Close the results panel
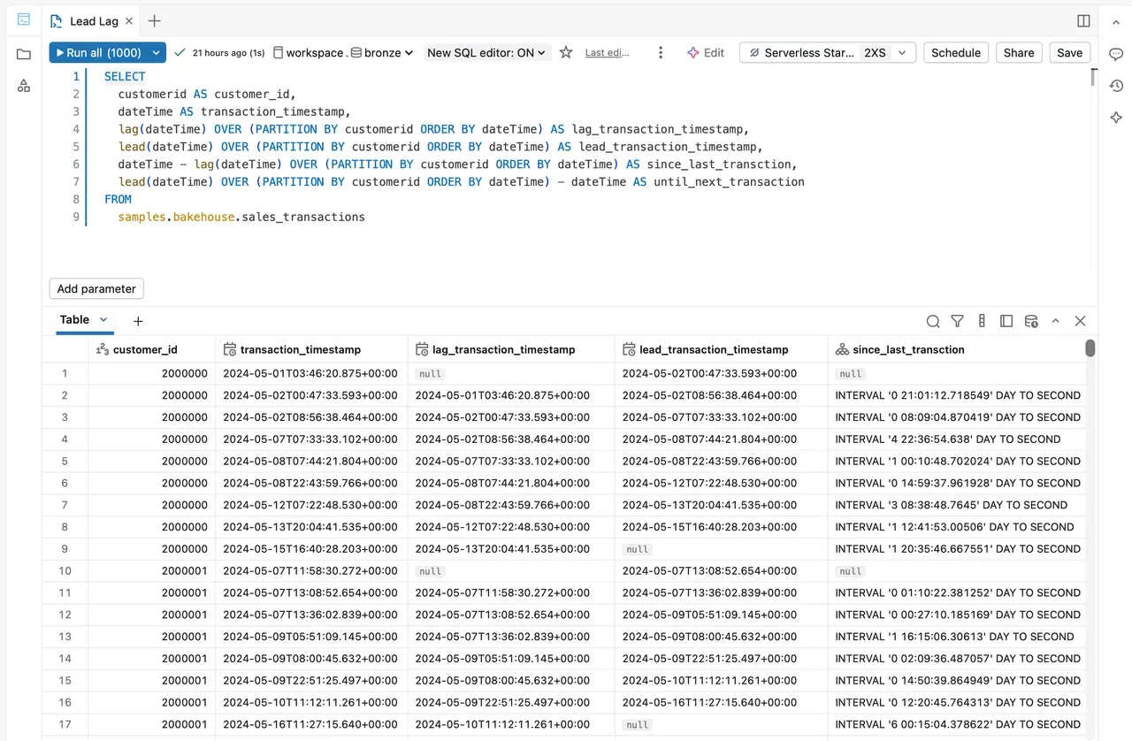Viewport: 1132px width, 741px height. click(1080, 321)
